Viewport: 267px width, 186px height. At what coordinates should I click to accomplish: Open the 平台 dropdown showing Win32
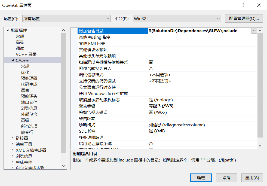(177, 19)
